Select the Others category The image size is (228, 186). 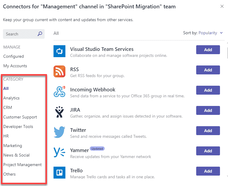(10, 174)
